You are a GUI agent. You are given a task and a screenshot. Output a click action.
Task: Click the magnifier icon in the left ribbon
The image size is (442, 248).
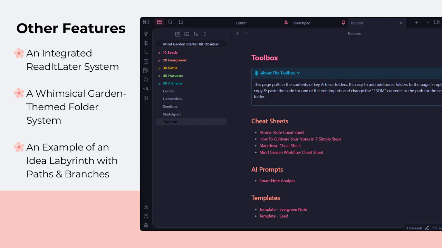tap(146, 80)
